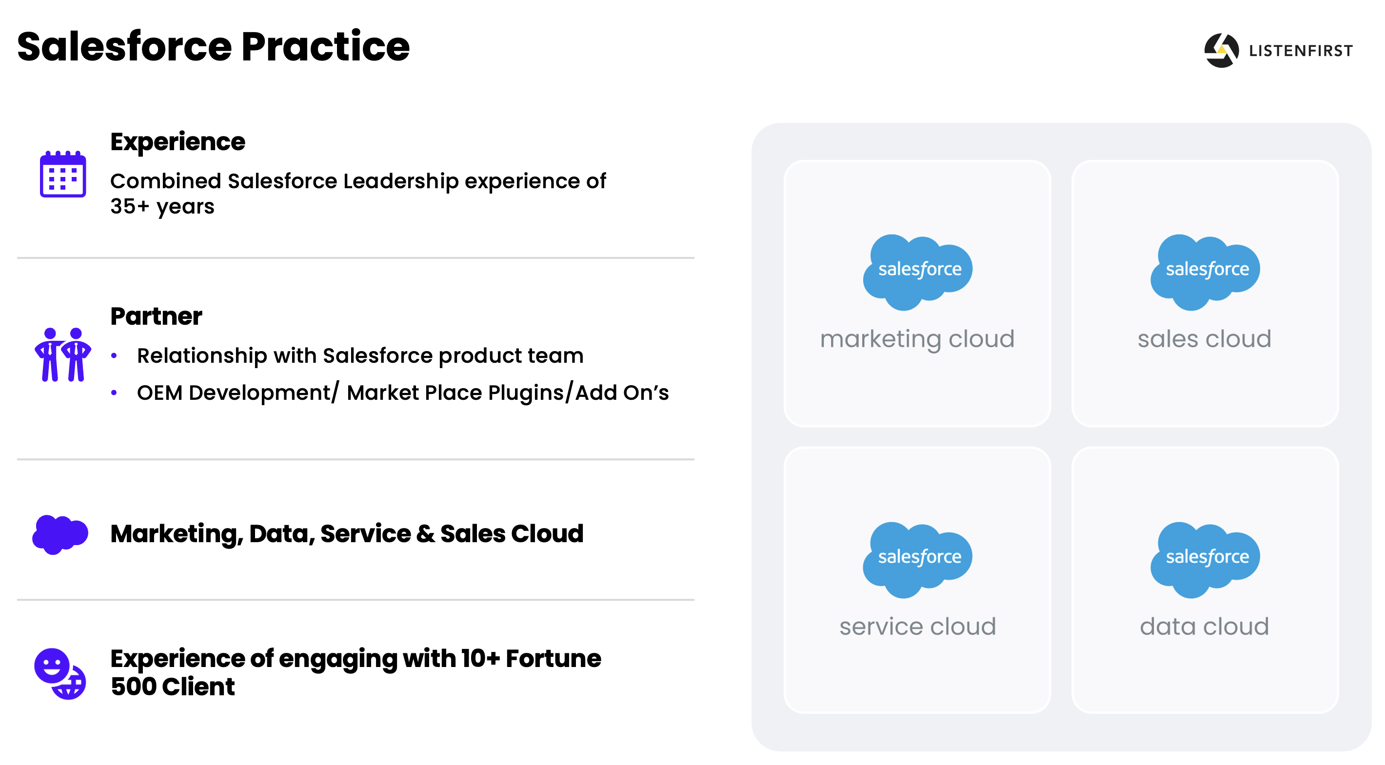The height and width of the screenshot is (765, 1385).
Task: Select the service cloud card label
Action: (917, 627)
